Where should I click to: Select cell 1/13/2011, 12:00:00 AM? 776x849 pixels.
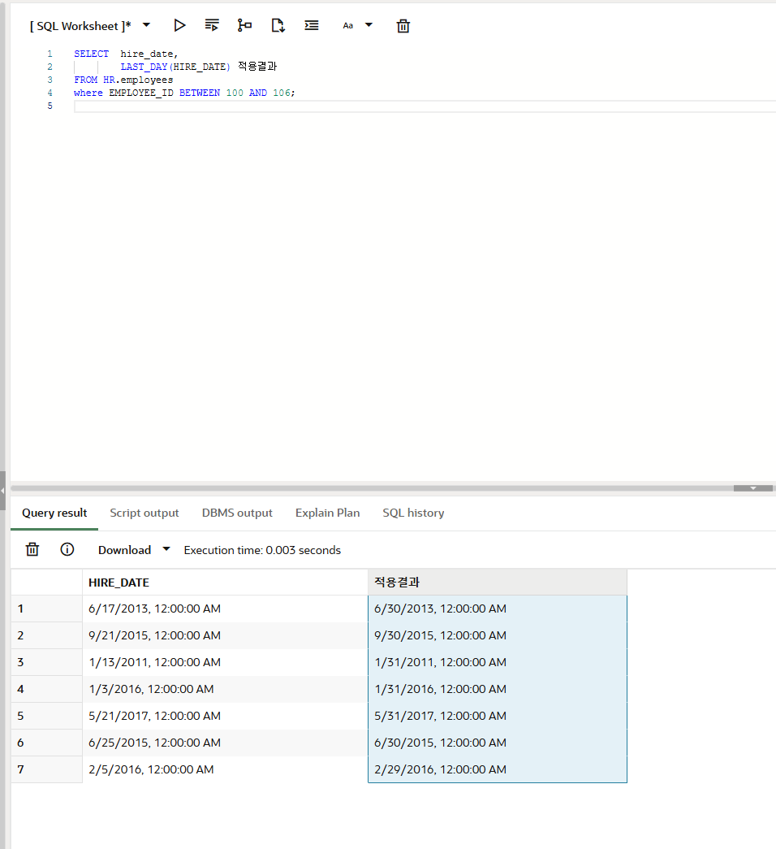coord(225,662)
